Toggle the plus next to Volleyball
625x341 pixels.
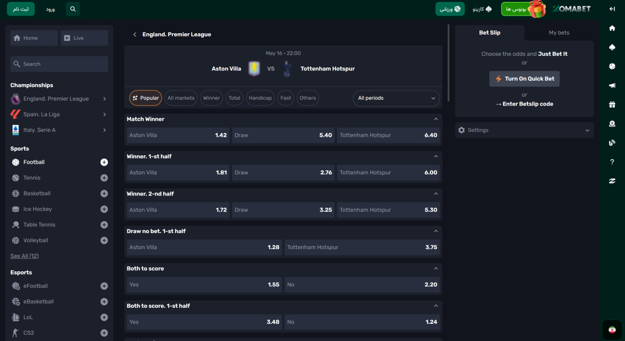[104, 240]
